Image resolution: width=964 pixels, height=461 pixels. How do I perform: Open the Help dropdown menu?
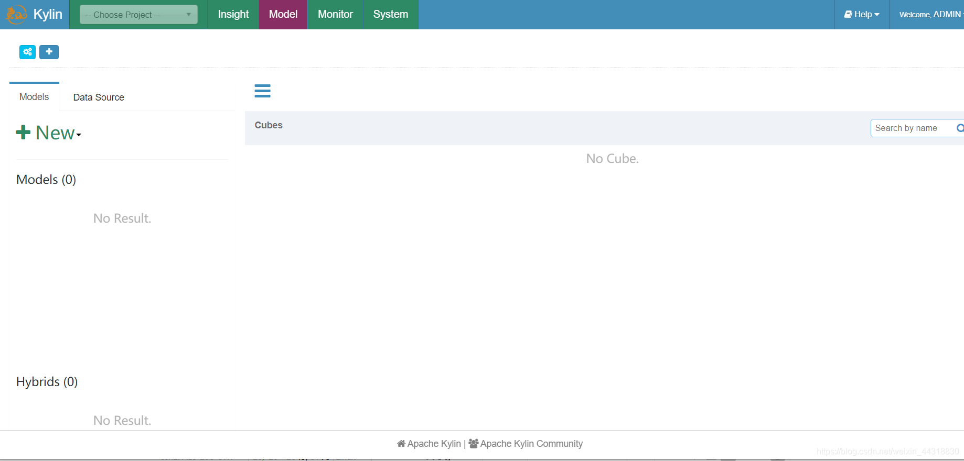click(862, 15)
